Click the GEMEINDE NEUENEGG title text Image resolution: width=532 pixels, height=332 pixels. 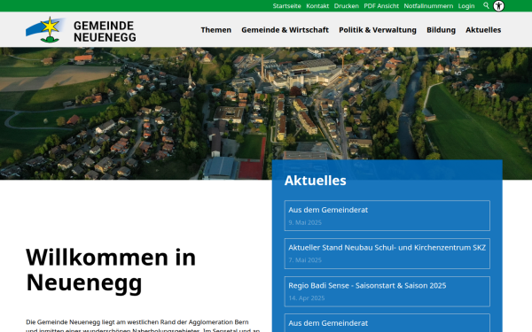point(105,31)
